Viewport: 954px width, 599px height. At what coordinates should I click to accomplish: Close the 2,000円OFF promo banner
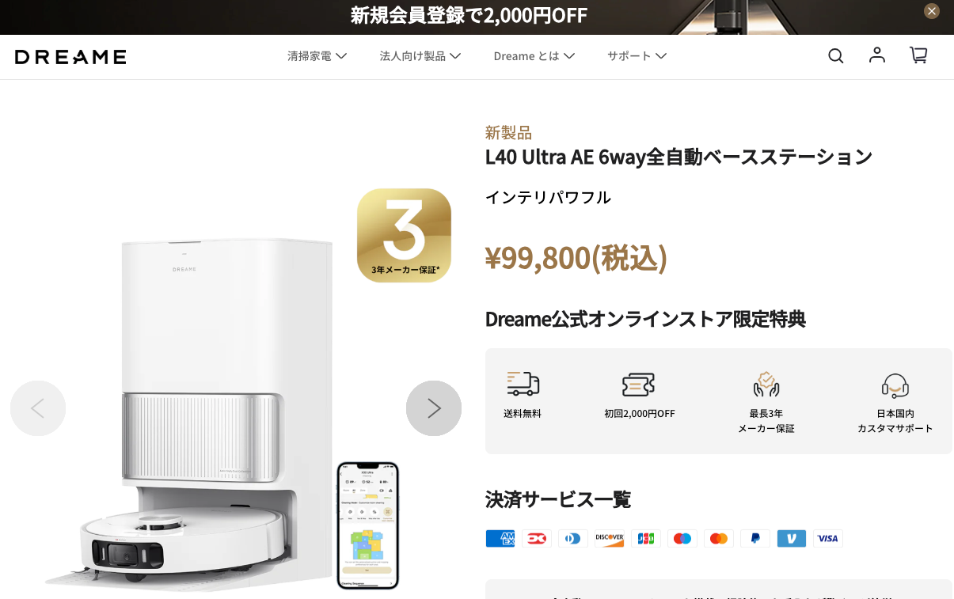932,11
